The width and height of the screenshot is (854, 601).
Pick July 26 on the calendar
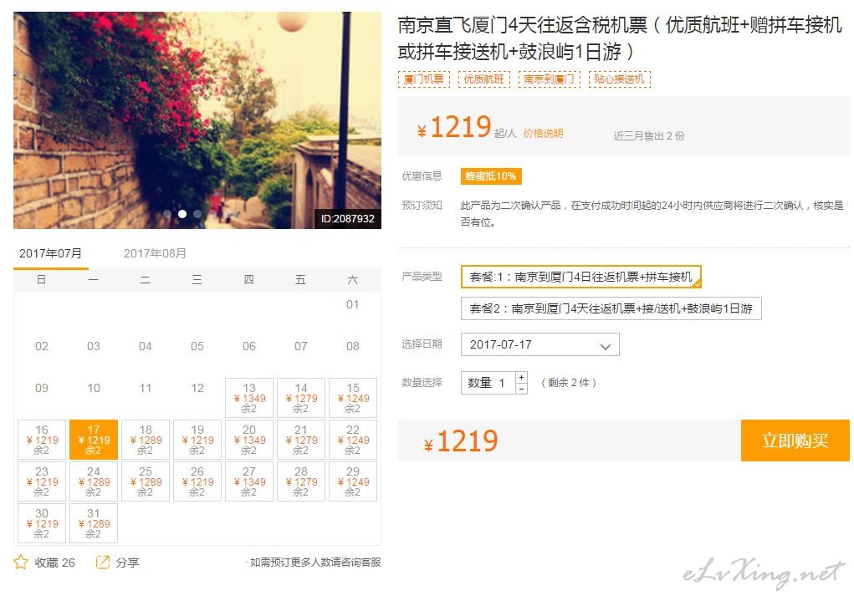(x=197, y=481)
